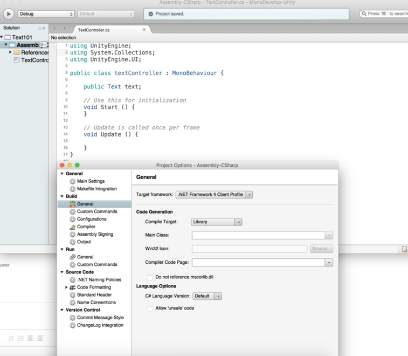Screen dimensions: 408x356
Task: Click the Run play button in toolbar
Action: click(9, 14)
